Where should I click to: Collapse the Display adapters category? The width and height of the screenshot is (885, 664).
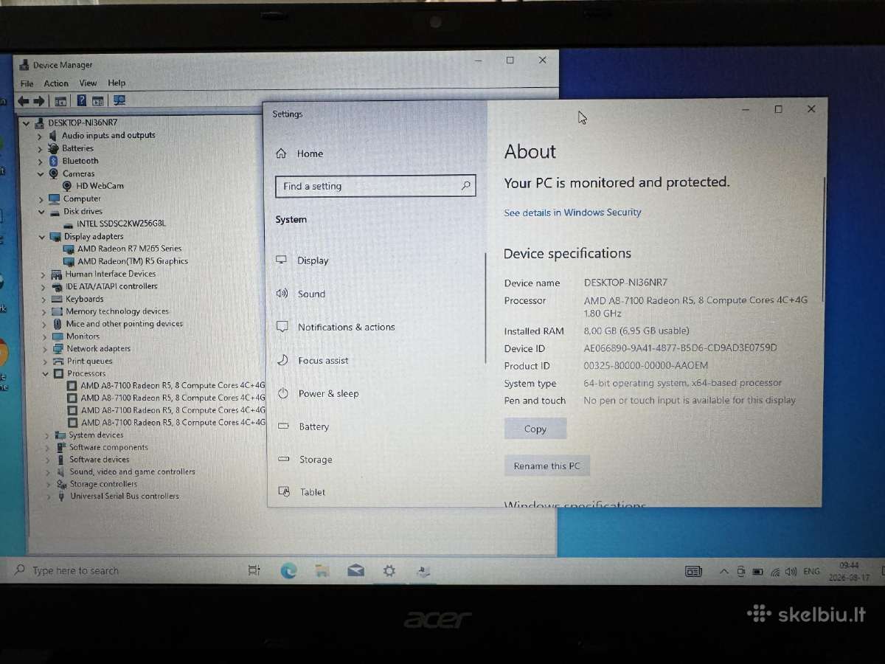pos(42,237)
